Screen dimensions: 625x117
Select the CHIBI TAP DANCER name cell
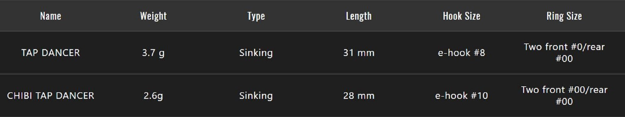coord(50,95)
